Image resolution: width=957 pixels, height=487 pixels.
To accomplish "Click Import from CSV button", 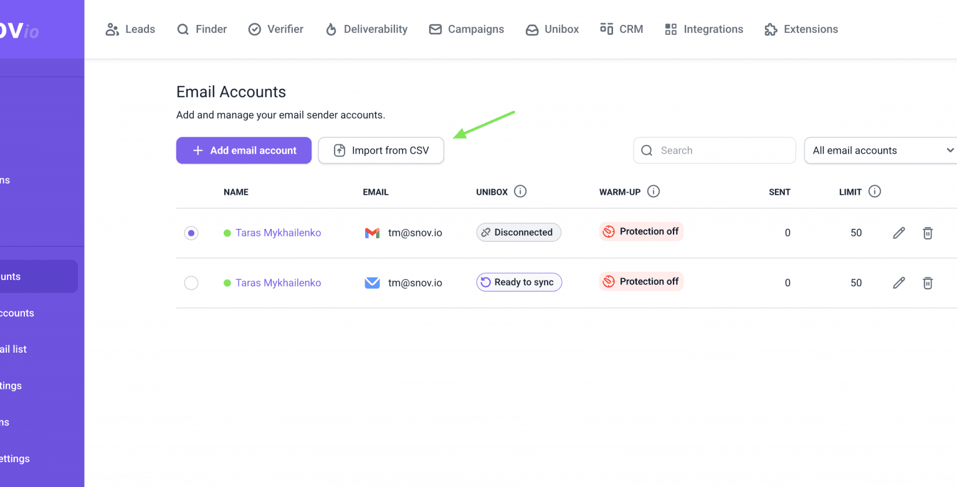I will 381,151.
